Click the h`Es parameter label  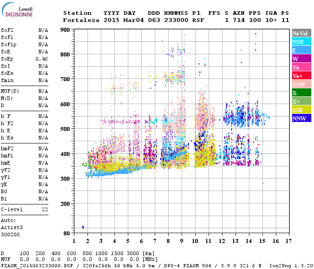pos(7,138)
